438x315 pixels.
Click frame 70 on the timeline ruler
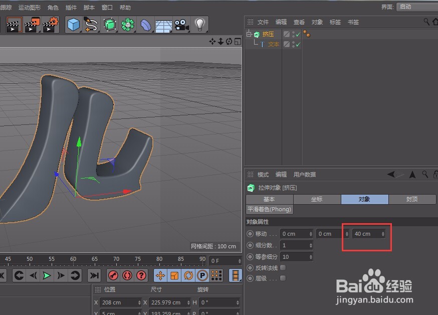pos(116,259)
